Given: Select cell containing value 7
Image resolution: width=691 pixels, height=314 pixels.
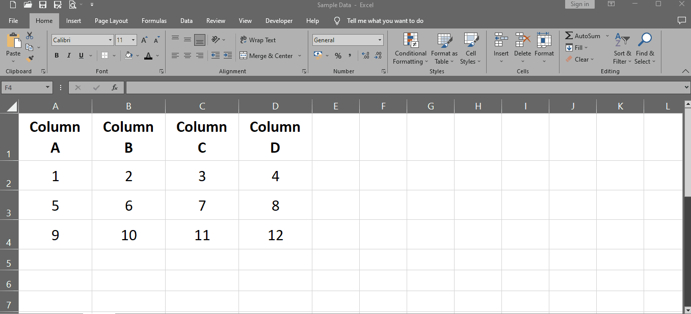Looking at the screenshot, I should click(202, 205).
